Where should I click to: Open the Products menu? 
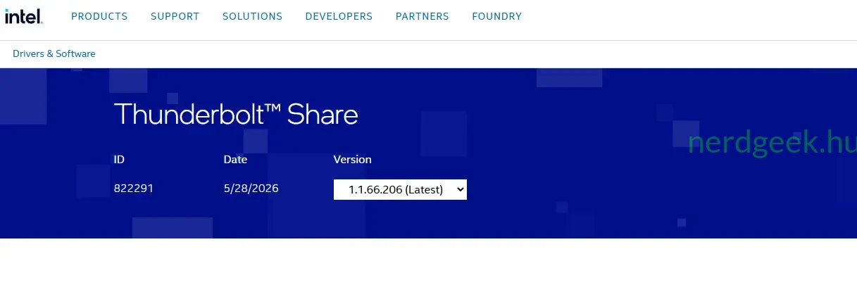tap(99, 16)
